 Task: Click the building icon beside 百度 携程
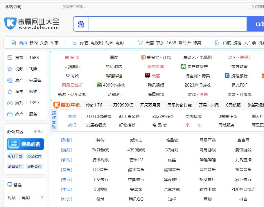217,43
